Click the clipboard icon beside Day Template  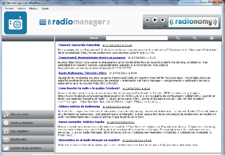6,131
